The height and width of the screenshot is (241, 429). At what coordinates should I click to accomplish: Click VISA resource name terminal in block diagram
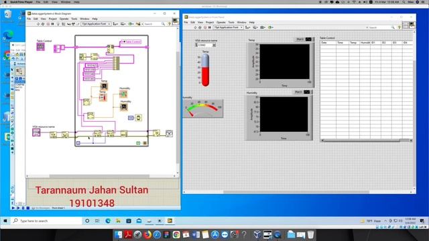[36, 133]
